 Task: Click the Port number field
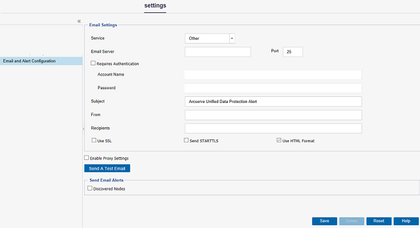[293, 52]
